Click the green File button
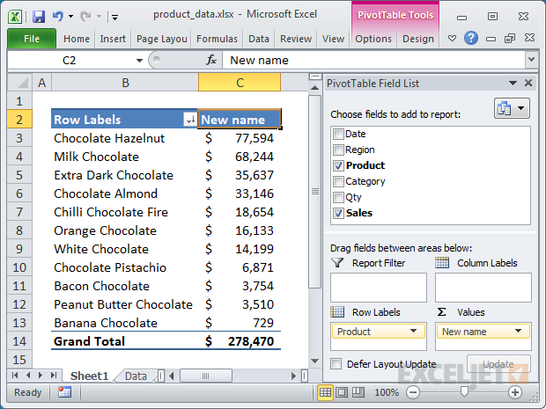Image resolution: width=546 pixels, height=409 pixels. click(x=32, y=39)
